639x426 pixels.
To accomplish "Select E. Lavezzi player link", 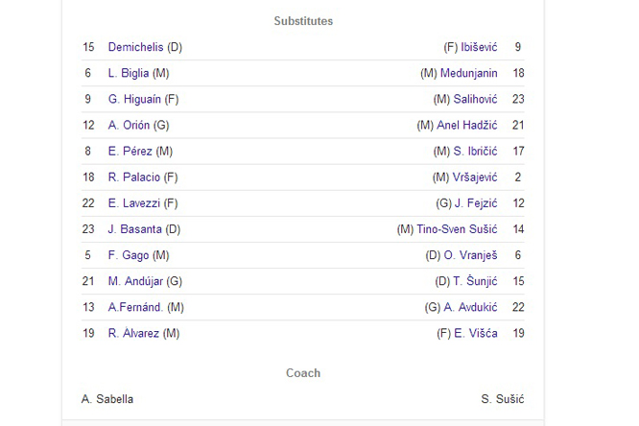I will click(x=134, y=203).
